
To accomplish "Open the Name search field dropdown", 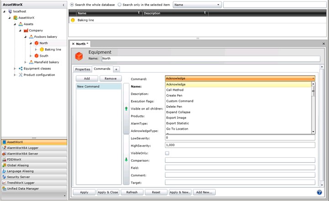I will [218, 5].
